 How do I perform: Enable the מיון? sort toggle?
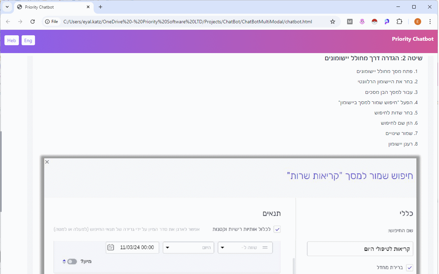72,261
